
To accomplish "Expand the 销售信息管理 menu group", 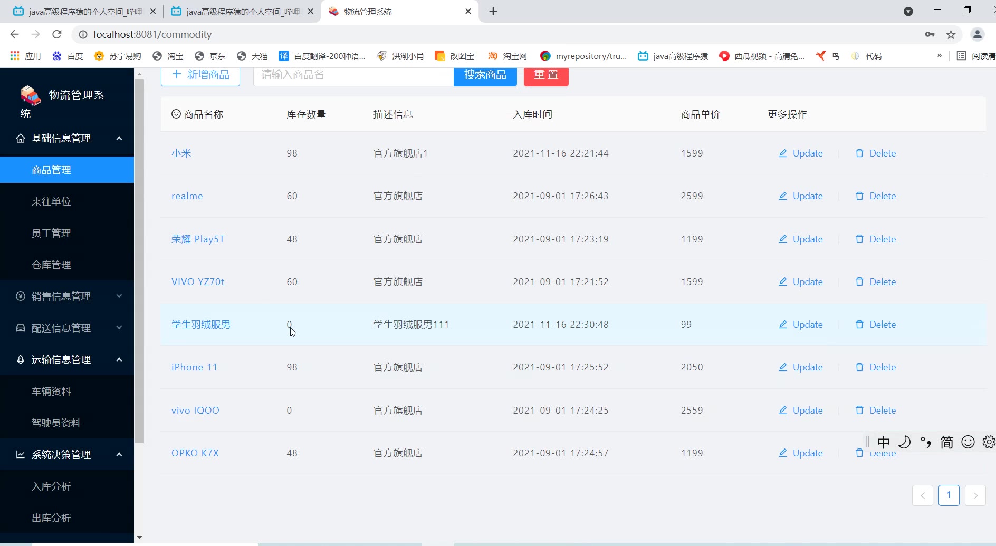I will (x=67, y=296).
